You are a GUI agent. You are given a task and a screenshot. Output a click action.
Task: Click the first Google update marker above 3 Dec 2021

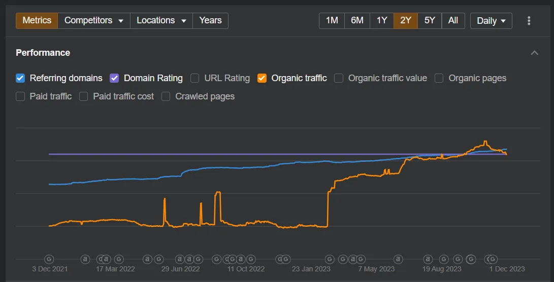pyautogui.click(x=49, y=259)
